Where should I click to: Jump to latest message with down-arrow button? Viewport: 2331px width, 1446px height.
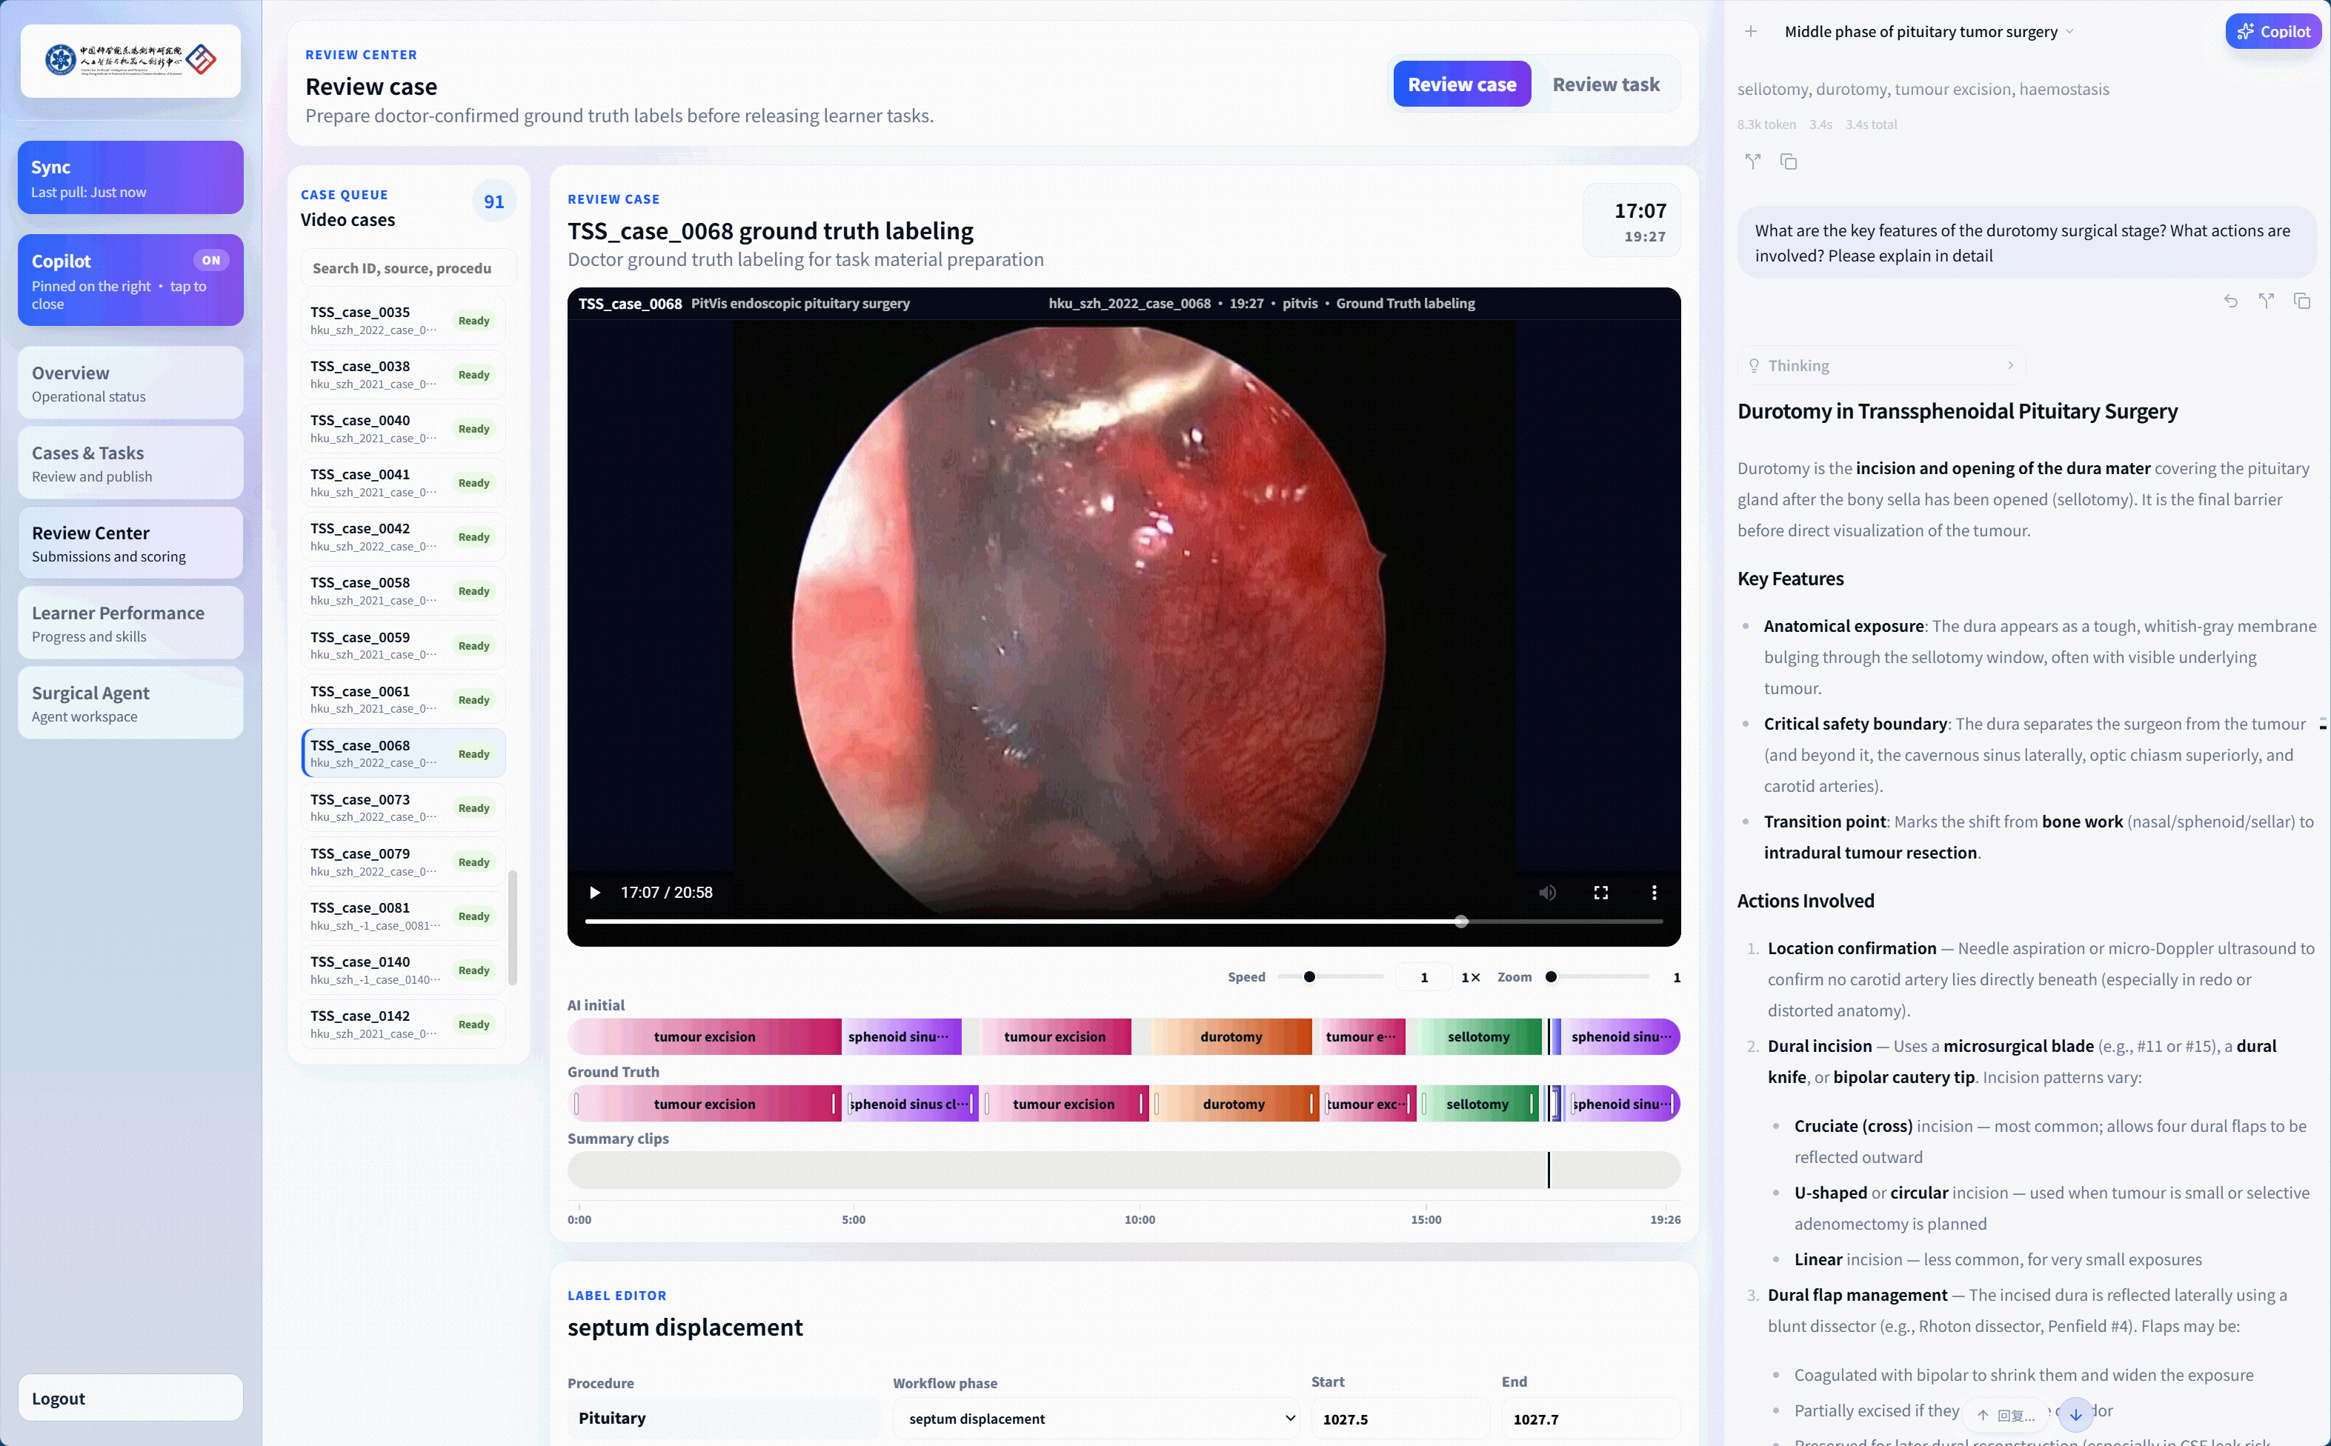2075,1413
